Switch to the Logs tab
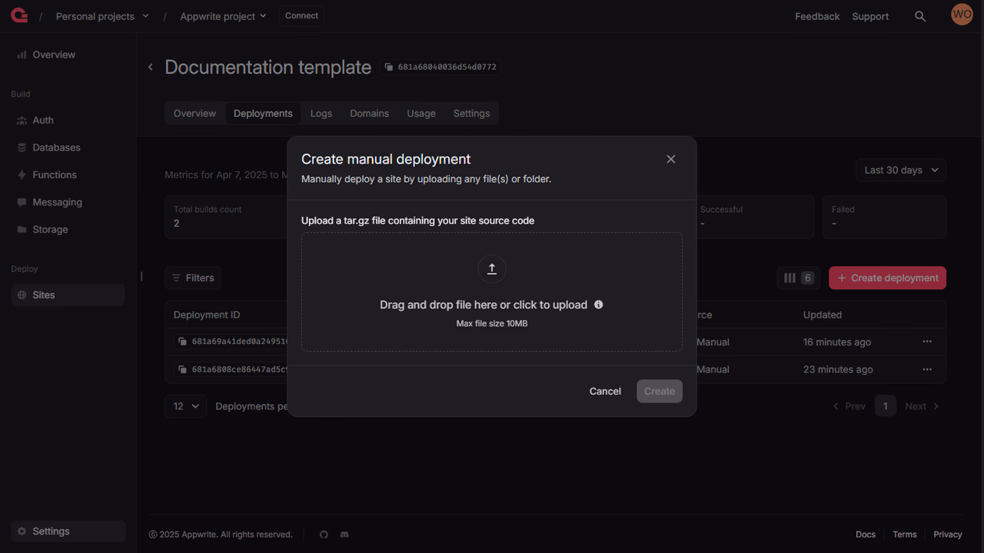The image size is (984, 553). click(x=321, y=114)
